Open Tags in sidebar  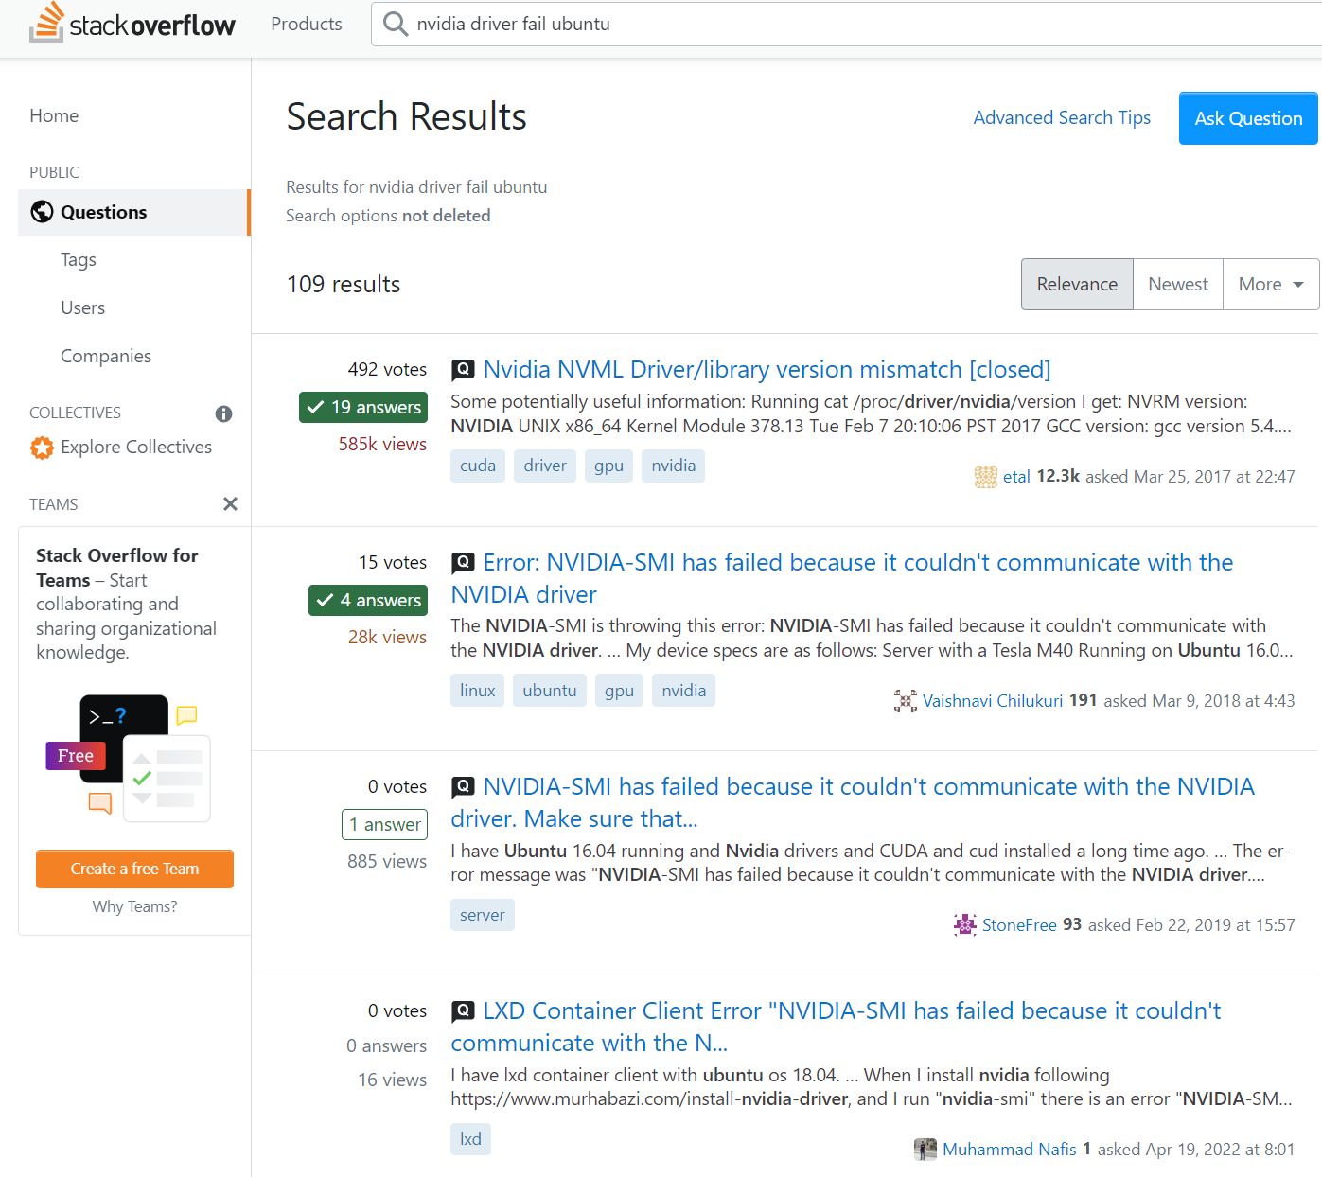click(x=79, y=260)
